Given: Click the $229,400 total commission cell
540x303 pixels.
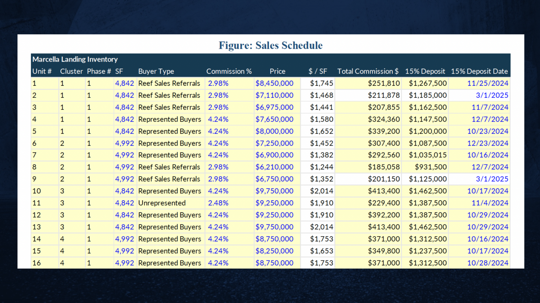Looking at the screenshot, I should (384, 203).
